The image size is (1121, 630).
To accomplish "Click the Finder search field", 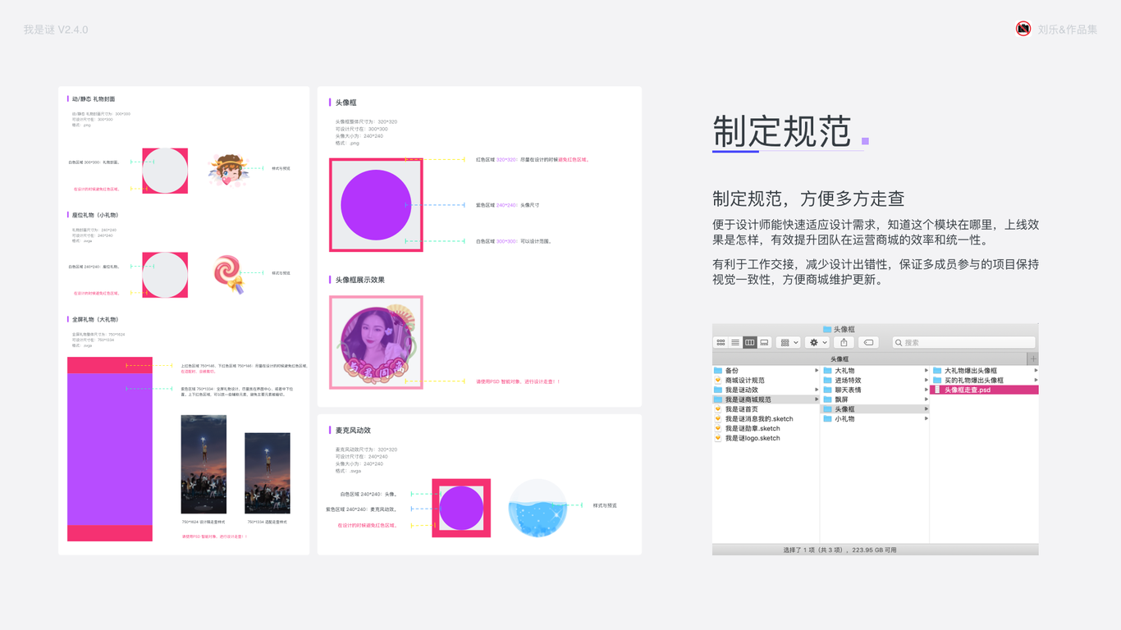I will pos(963,342).
